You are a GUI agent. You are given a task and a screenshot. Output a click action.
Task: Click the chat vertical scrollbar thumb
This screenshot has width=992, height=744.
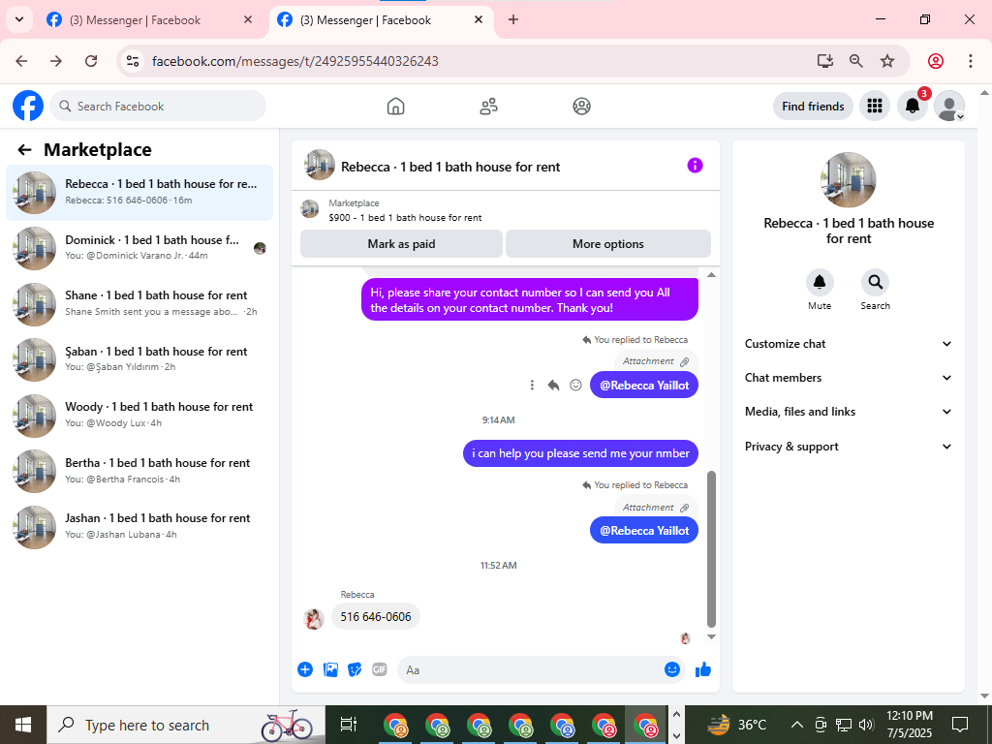pyautogui.click(x=711, y=549)
